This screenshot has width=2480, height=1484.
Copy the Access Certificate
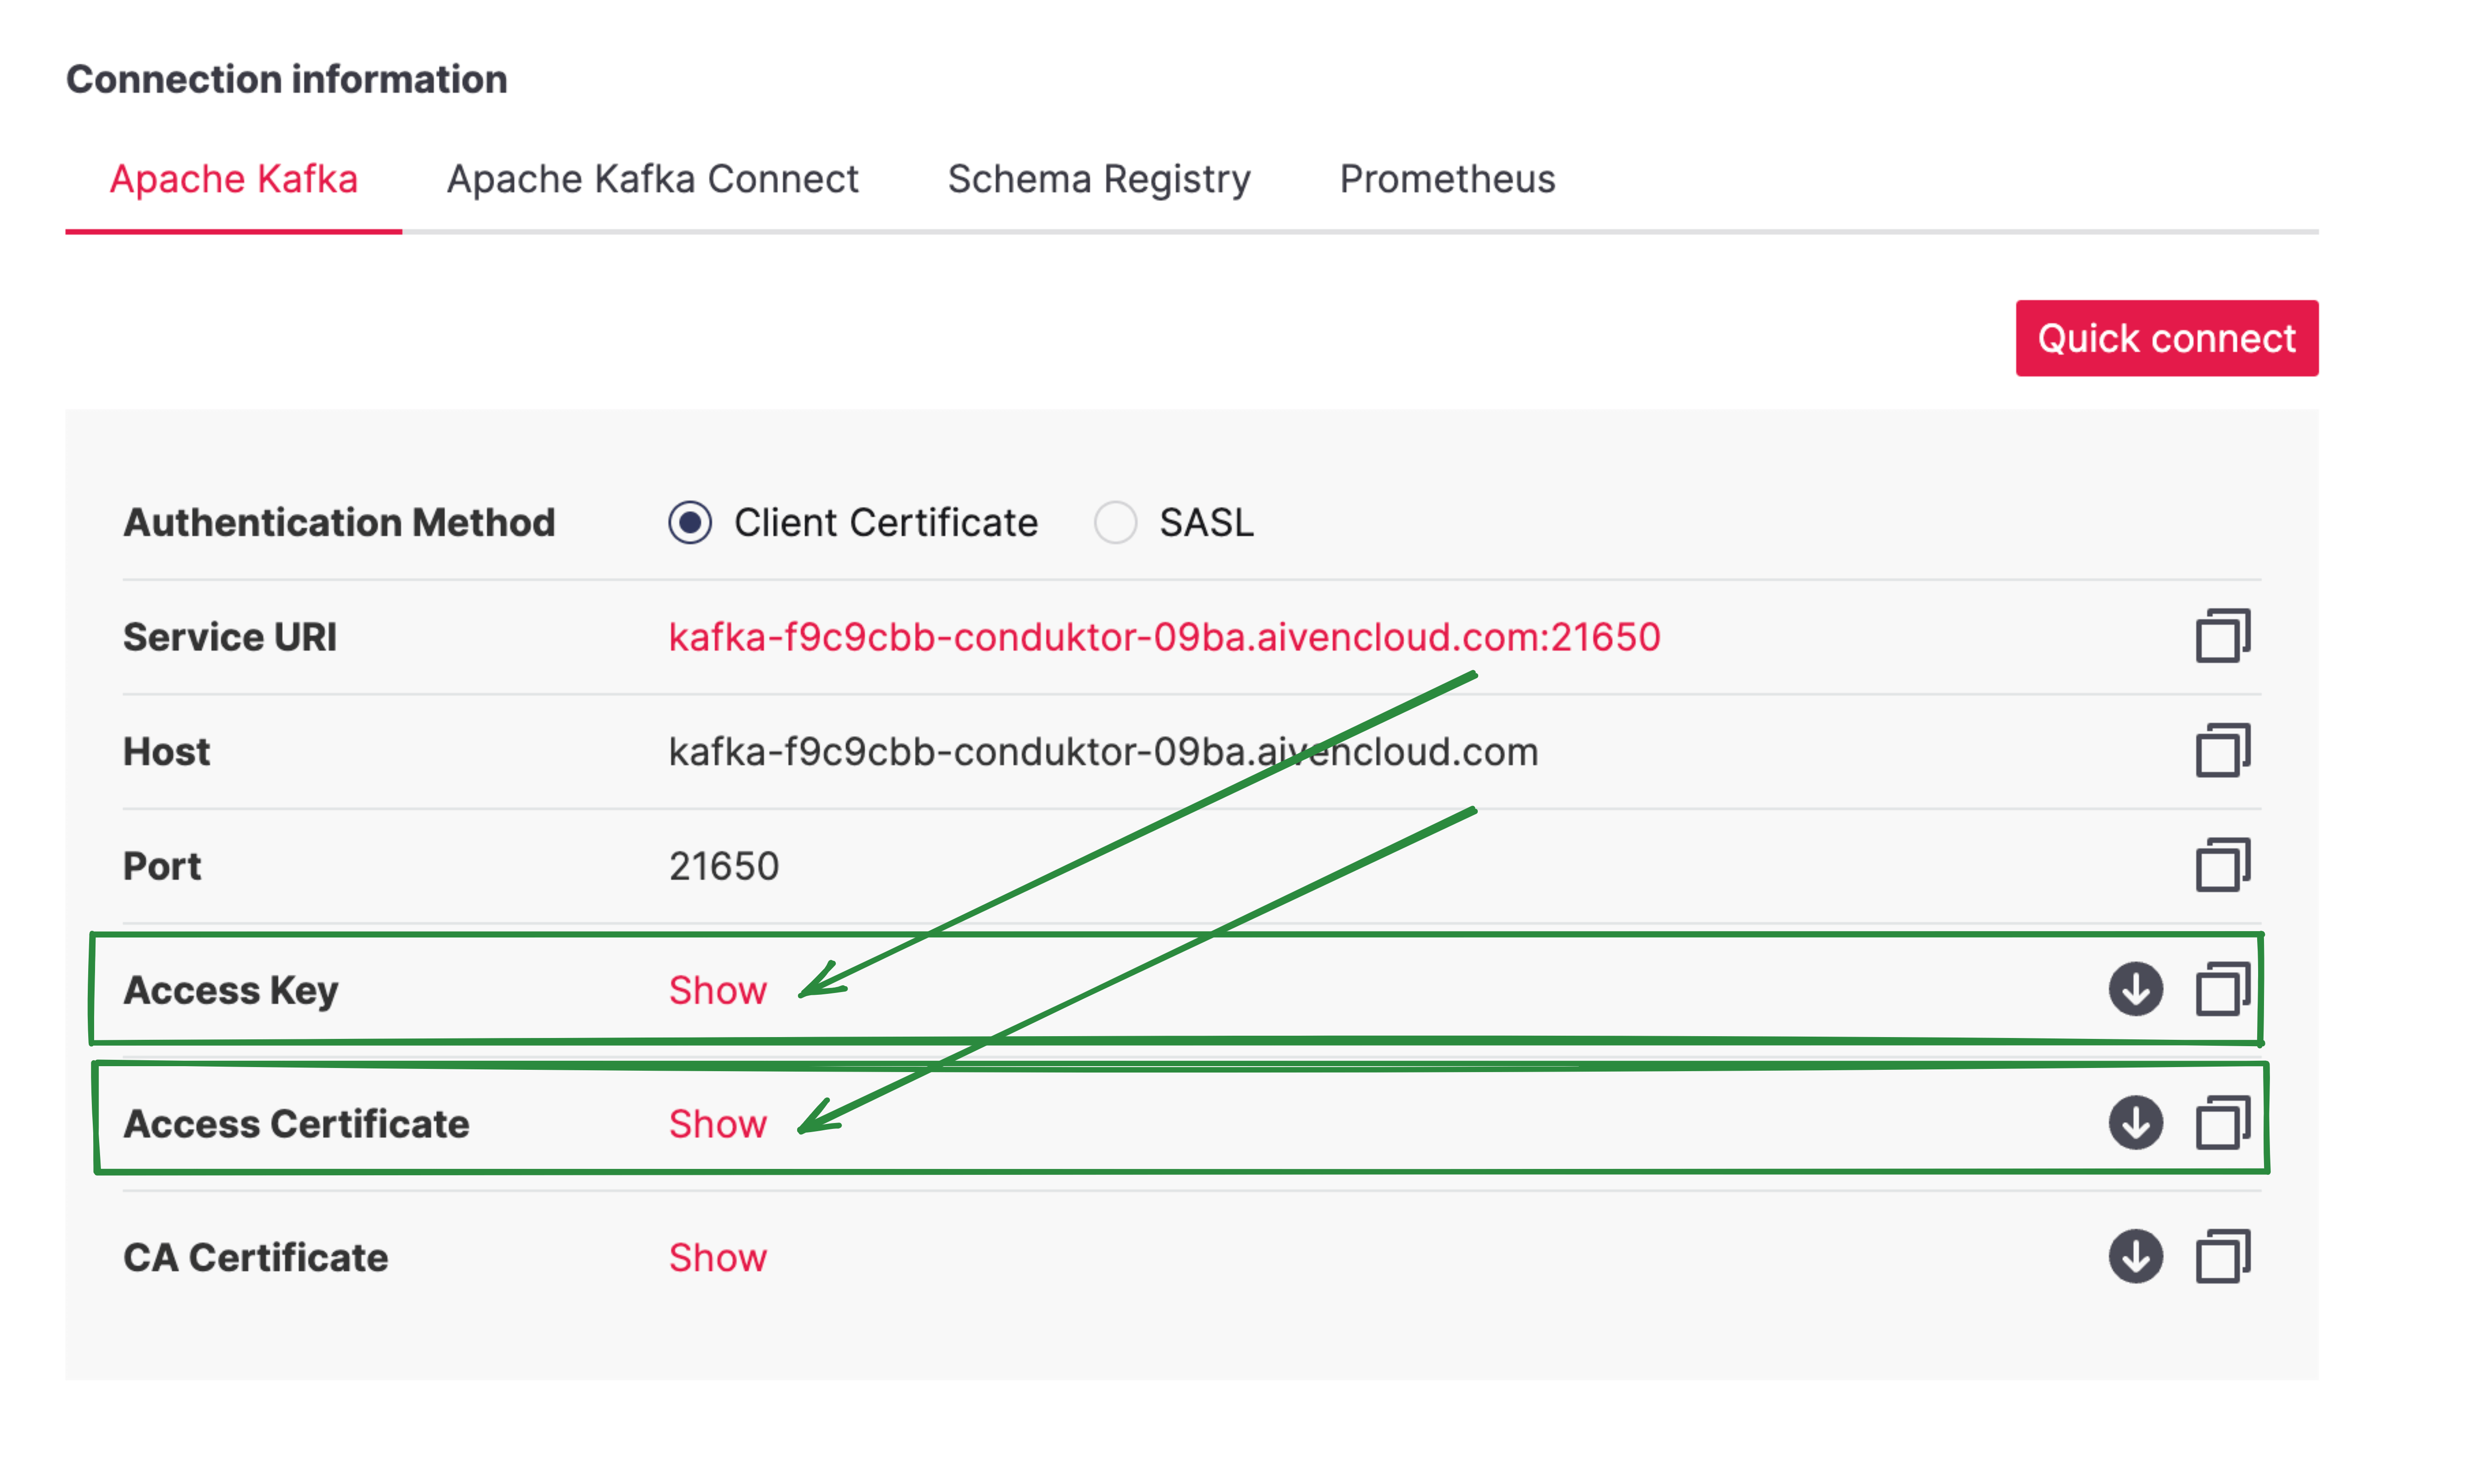click(2222, 1122)
